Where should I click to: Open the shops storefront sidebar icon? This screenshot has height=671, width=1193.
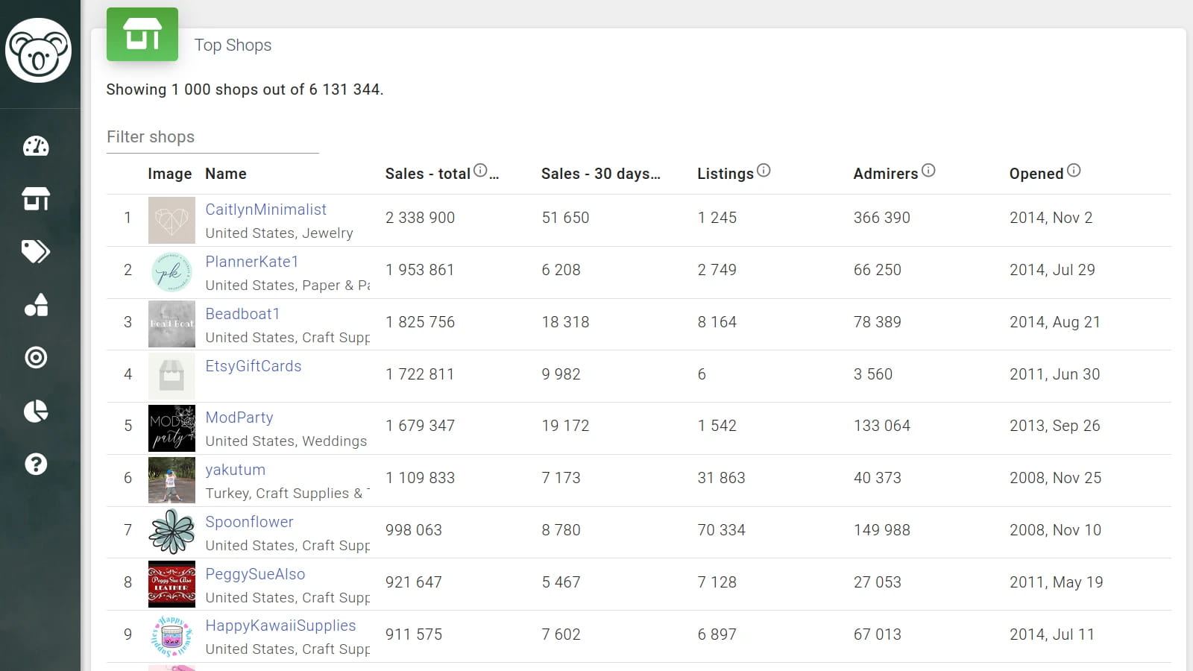click(x=36, y=199)
